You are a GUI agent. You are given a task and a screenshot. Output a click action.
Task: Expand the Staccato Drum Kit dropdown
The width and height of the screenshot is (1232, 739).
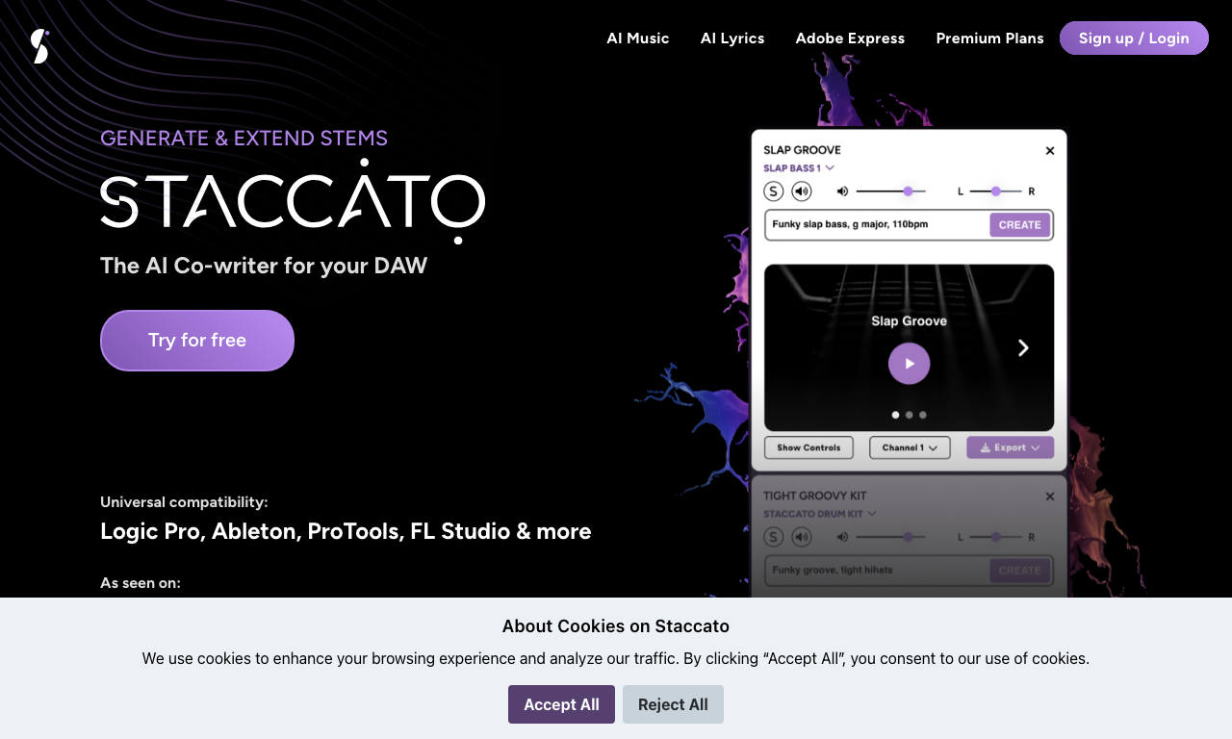pos(820,514)
